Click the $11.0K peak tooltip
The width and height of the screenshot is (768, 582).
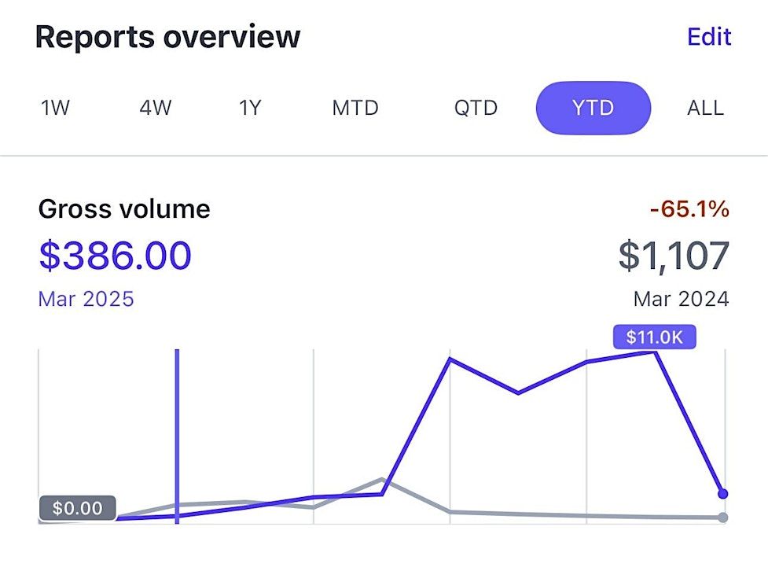(654, 337)
